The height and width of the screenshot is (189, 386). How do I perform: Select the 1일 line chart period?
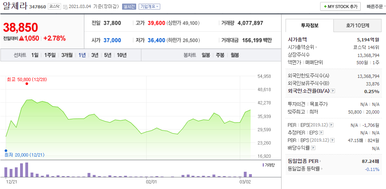pos(35,55)
